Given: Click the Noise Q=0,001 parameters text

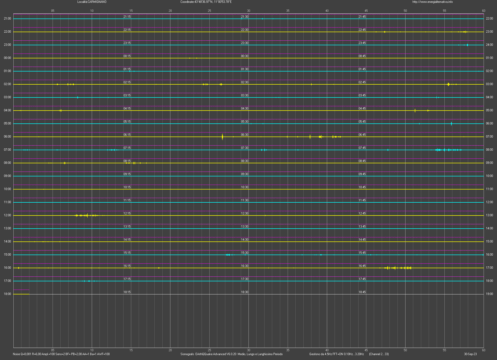Looking at the screenshot, I should pyautogui.click(x=61, y=354).
